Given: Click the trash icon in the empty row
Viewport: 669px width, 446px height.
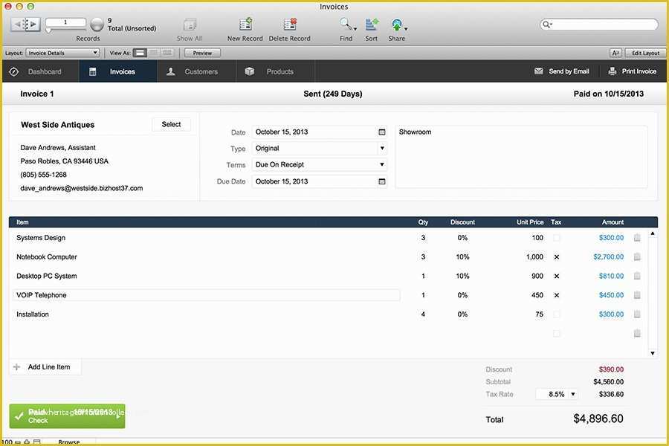Looking at the screenshot, I should click(x=637, y=333).
